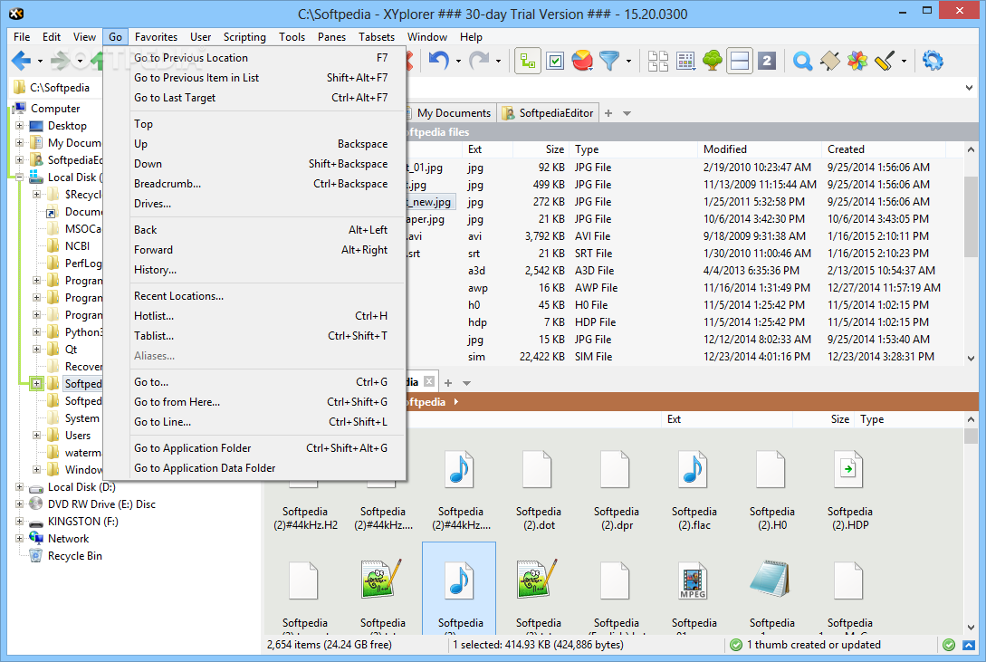Sort the upper list by Modified column

pos(759,149)
